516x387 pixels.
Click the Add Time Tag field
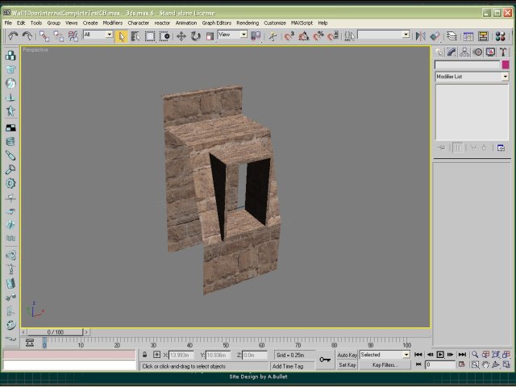point(289,366)
